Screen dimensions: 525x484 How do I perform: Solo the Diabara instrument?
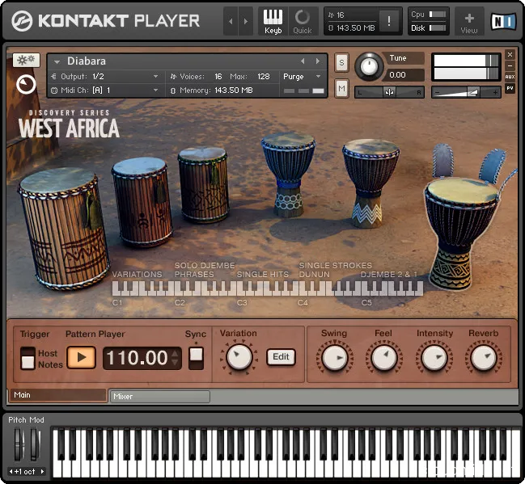pyautogui.click(x=342, y=62)
